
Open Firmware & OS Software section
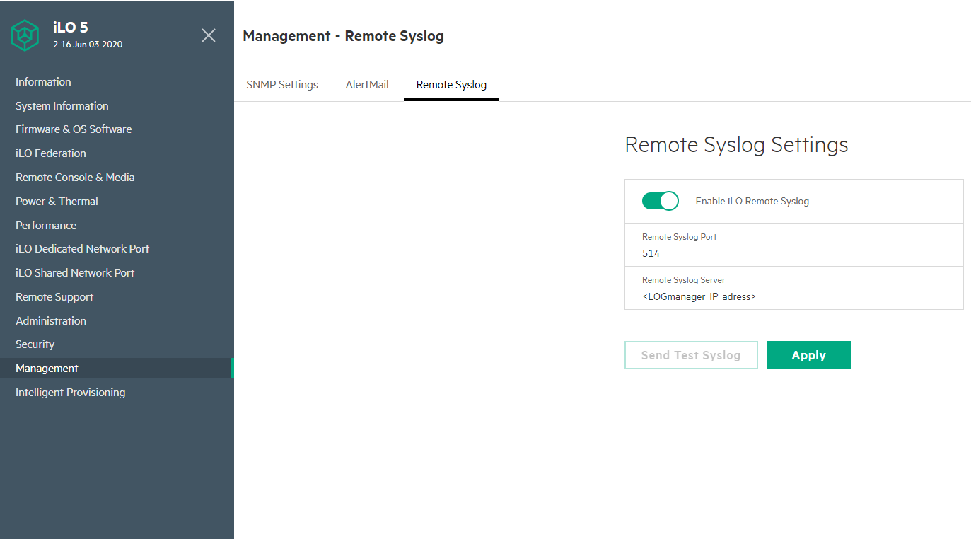(74, 129)
